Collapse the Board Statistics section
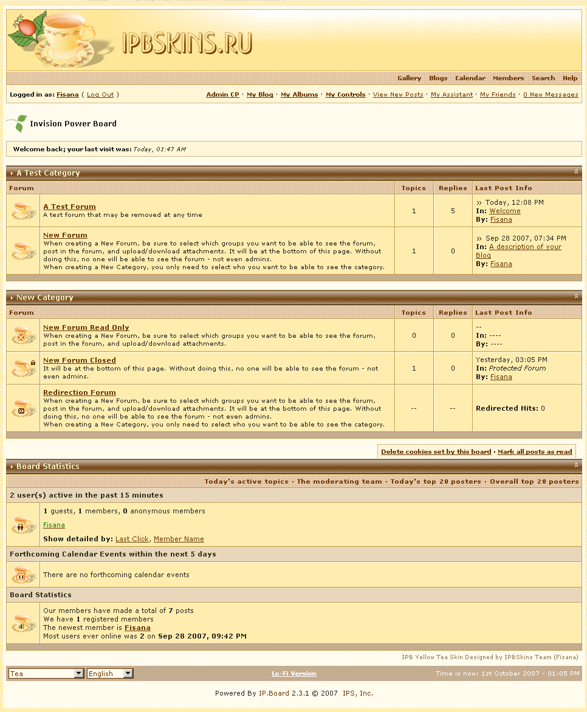The image size is (587, 712). pyautogui.click(x=576, y=466)
